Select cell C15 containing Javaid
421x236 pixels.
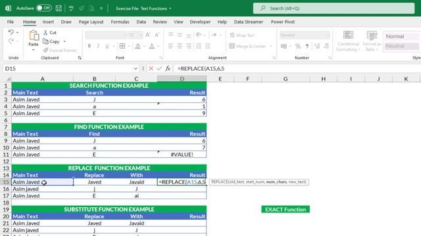[x=136, y=182]
